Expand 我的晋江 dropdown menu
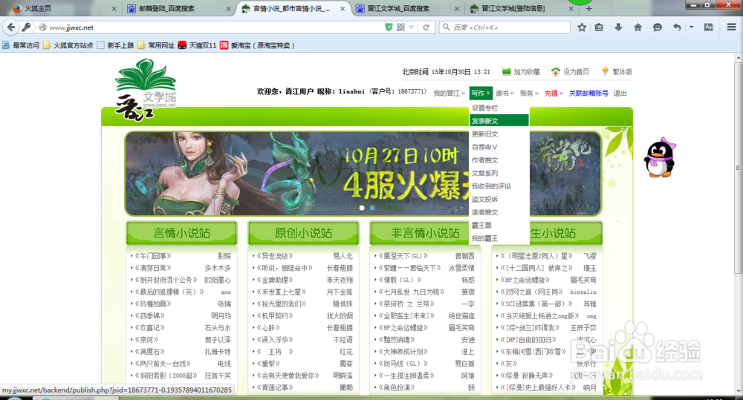The image size is (743, 400). point(450,94)
